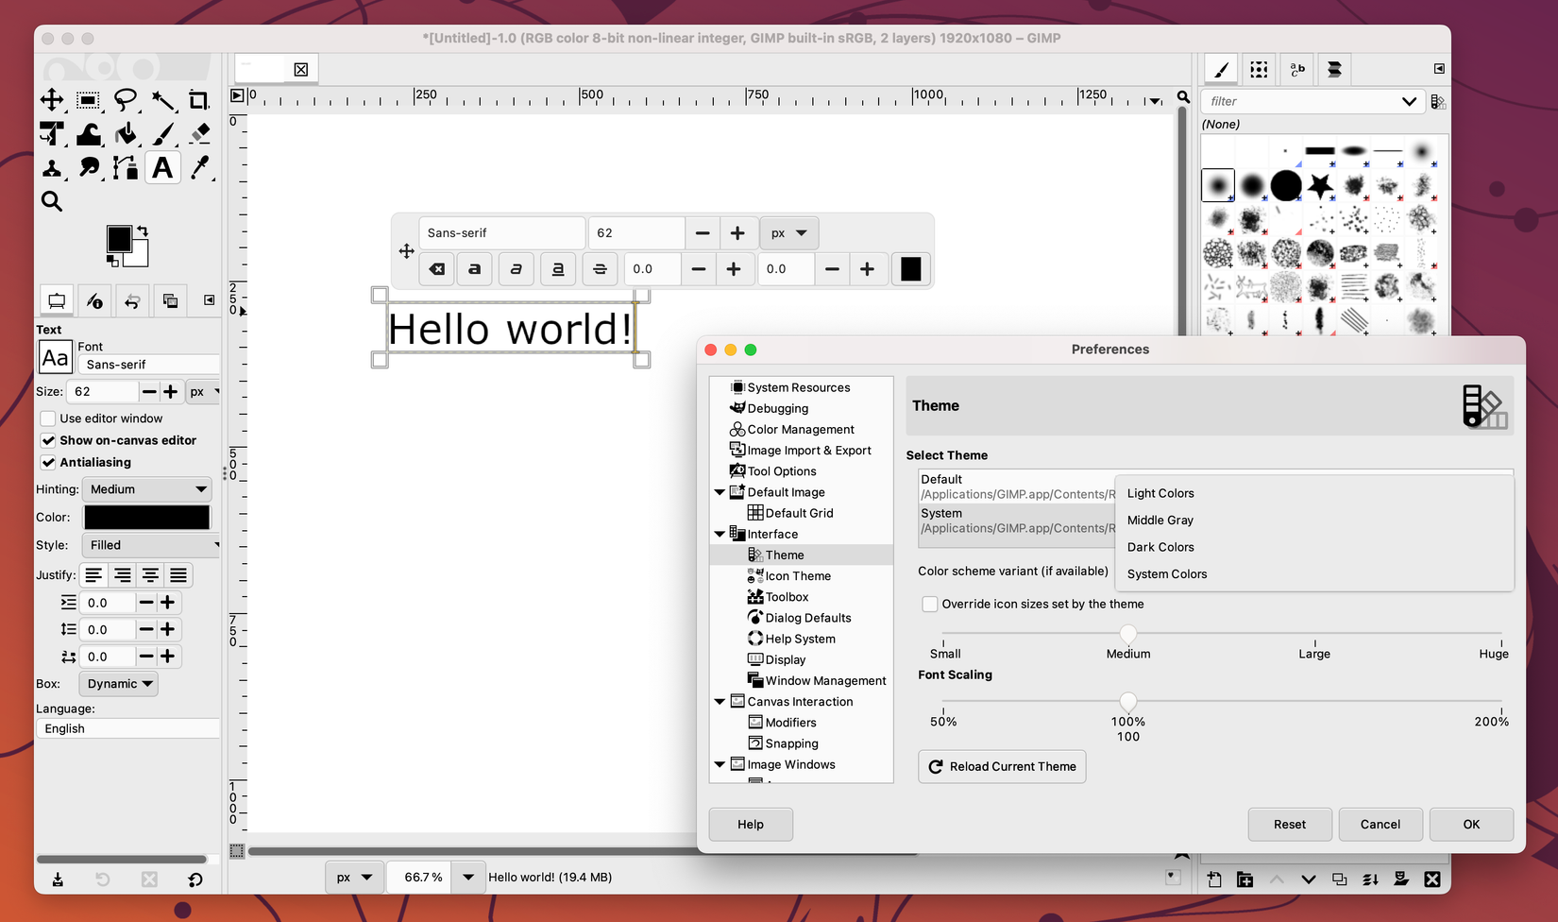Select the Bucket Fill tool

click(126, 134)
